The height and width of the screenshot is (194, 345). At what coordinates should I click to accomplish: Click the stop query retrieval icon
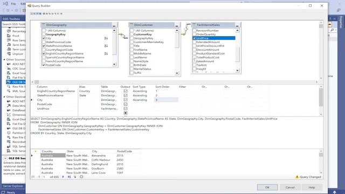click(81, 177)
